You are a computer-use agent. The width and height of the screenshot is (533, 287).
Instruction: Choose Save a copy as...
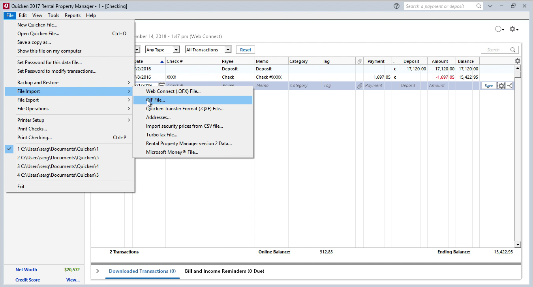click(x=69, y=42)
